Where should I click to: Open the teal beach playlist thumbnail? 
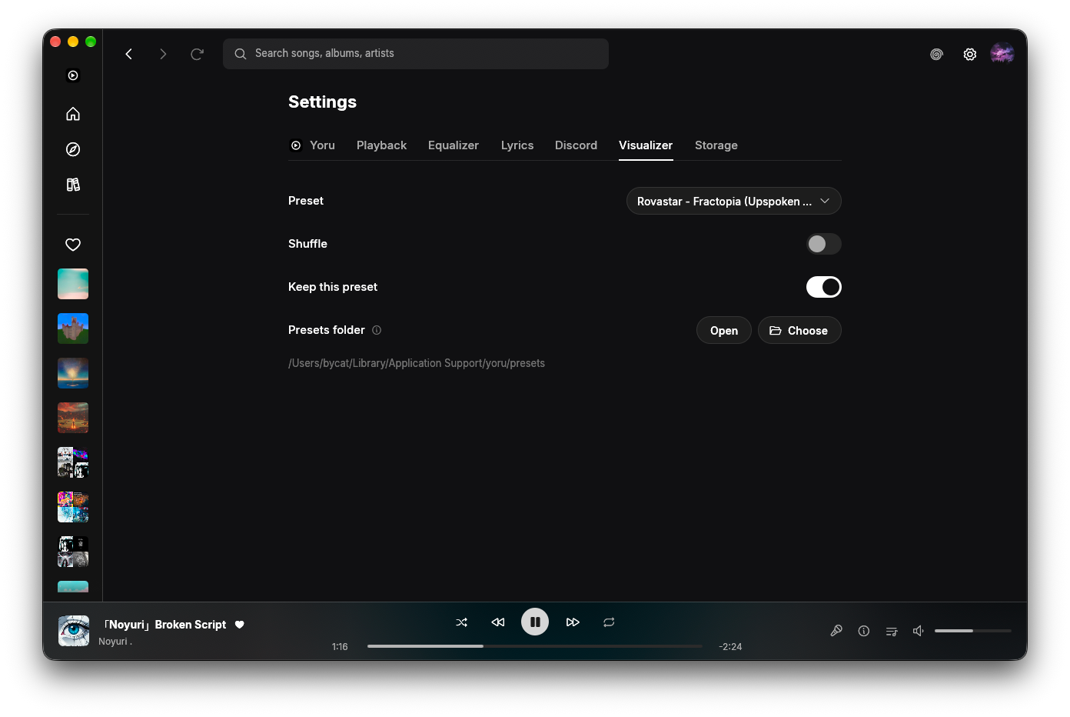point(73,284)
